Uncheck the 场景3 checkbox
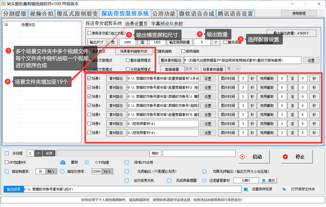The width and height of the screenshot is (326, 207). [x=89, y=97]
